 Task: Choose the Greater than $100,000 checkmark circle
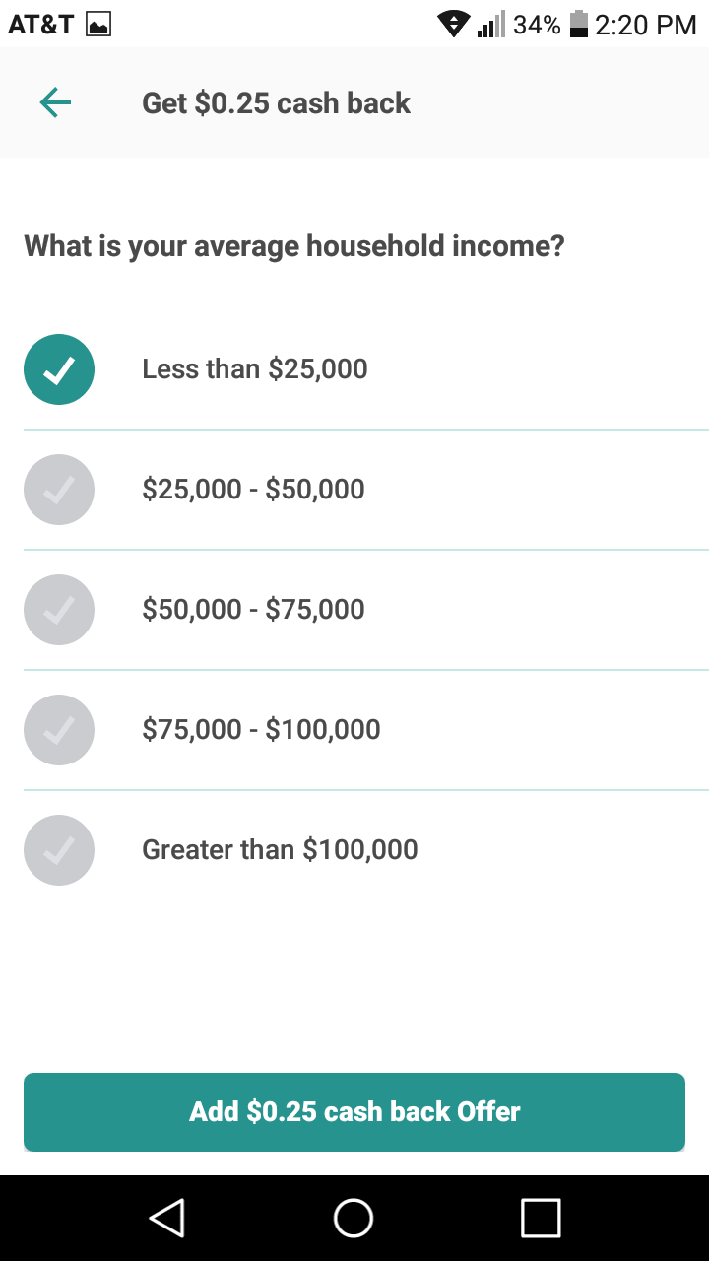pos(59,850)
